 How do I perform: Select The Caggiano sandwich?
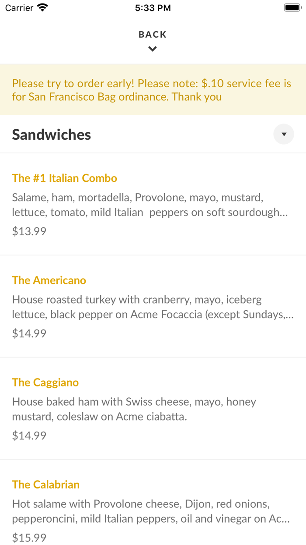point(45,382)
